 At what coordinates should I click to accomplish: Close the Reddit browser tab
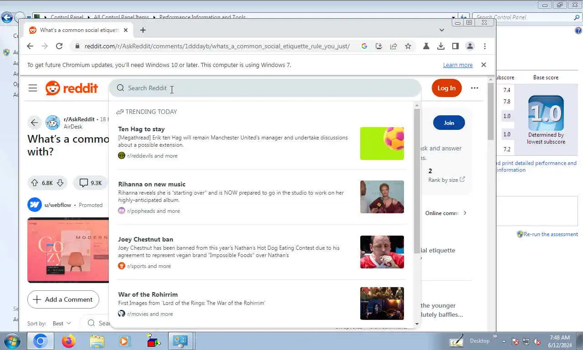click(126, 30)
